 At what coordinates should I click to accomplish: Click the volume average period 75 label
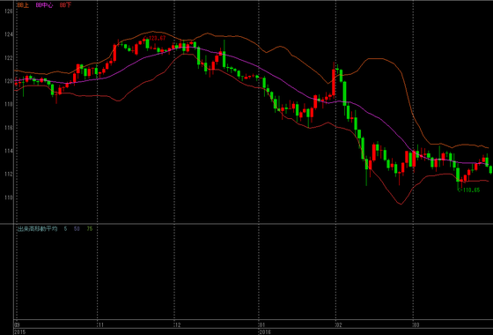89,229
